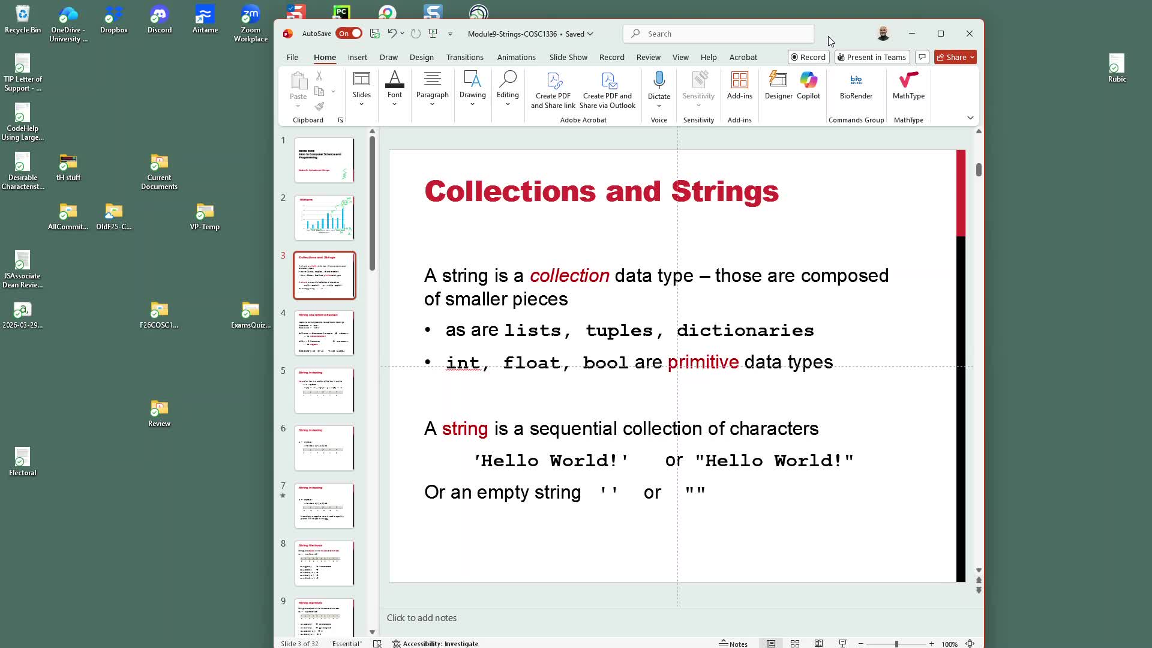Image resolution: width=1152 pixels, height=648 pixels.
Task: Collapse the ribbon using the chevron
Action: (970, 118)
